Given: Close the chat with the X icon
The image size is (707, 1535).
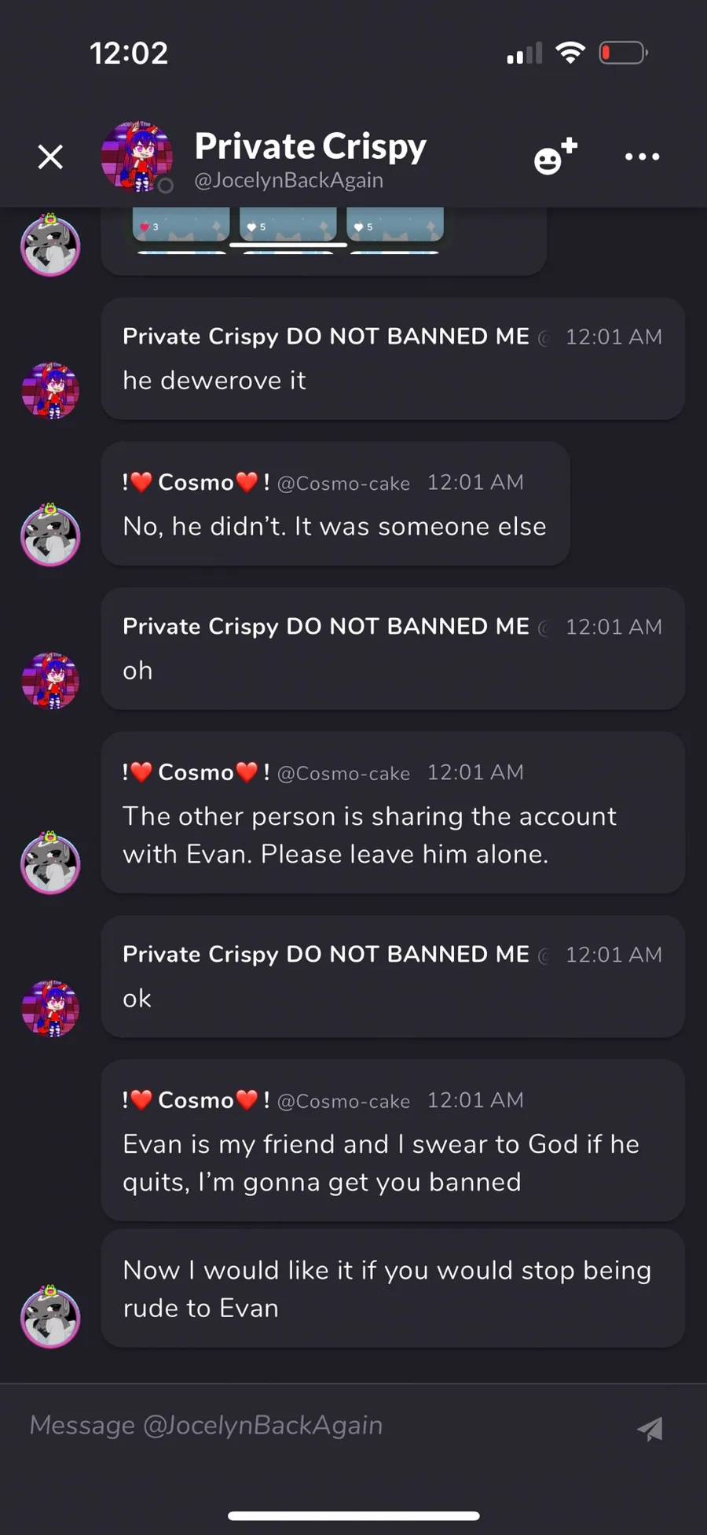Looking at the screenshot, I should click(x=50, y=157).
